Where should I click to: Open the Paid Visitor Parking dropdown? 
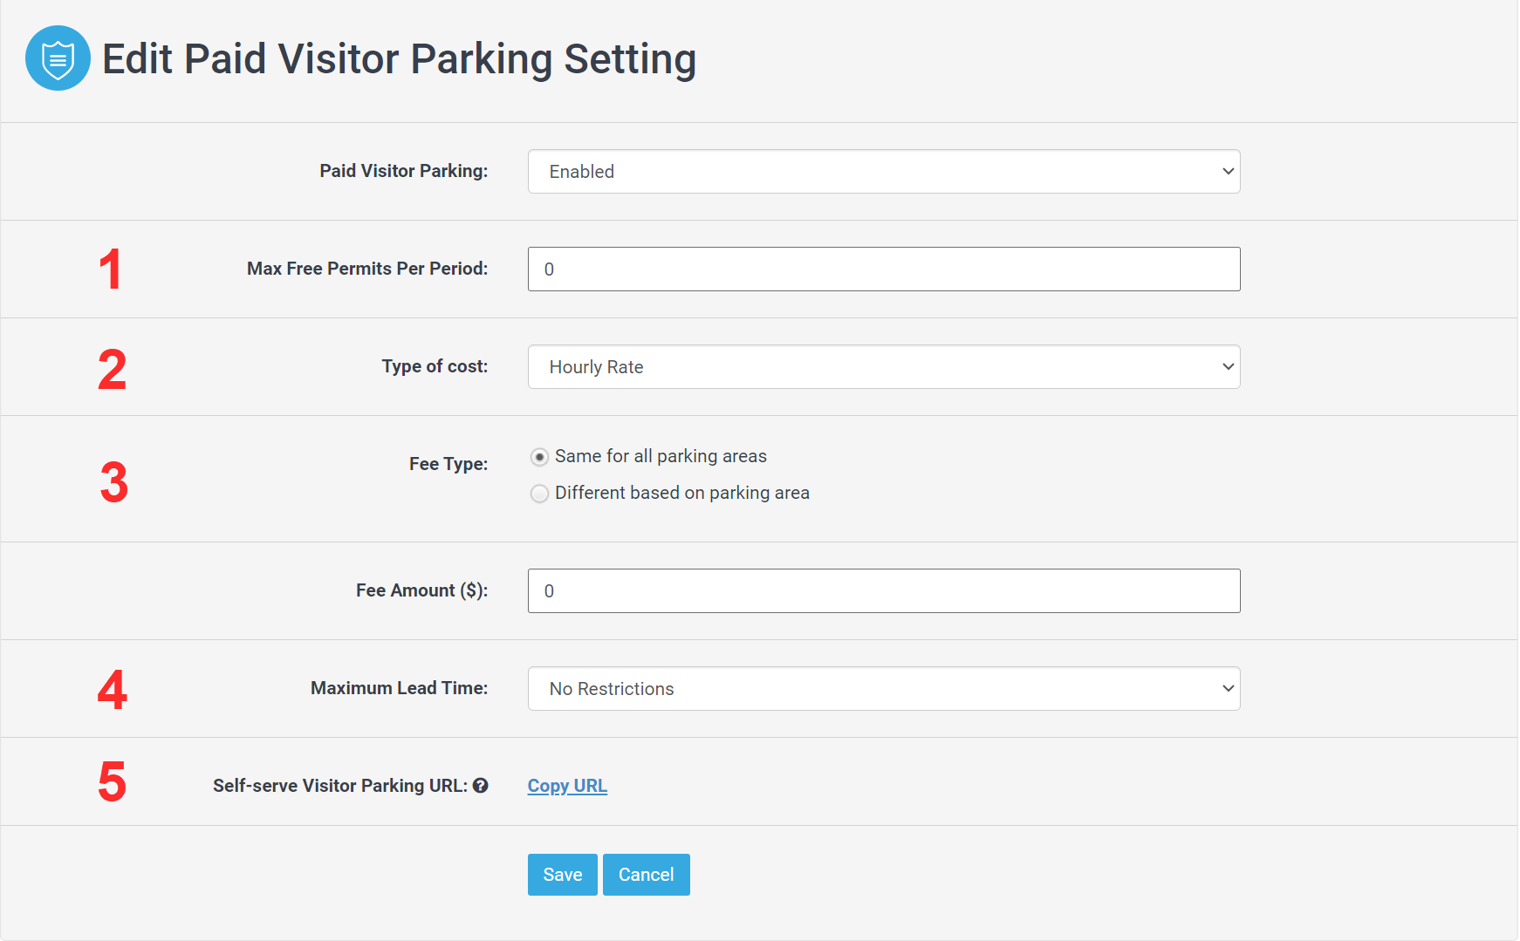(x=883, y=172)
